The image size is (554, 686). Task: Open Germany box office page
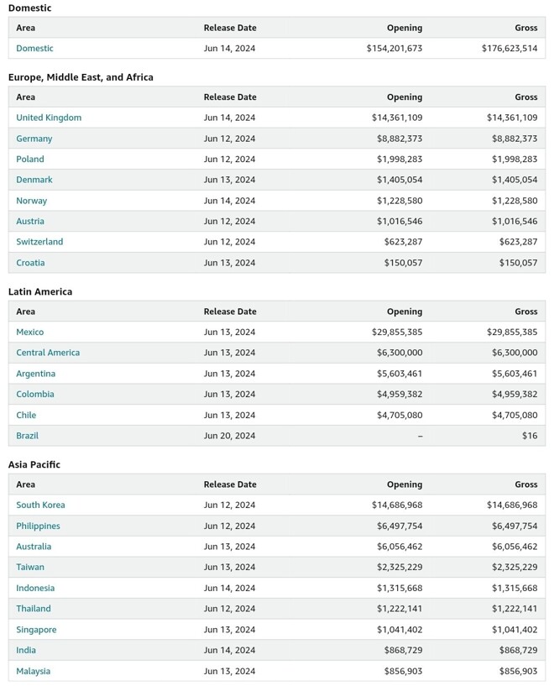(34, 139)
